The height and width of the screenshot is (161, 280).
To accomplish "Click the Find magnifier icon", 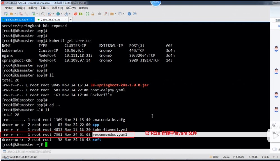I will click(43, 14).
